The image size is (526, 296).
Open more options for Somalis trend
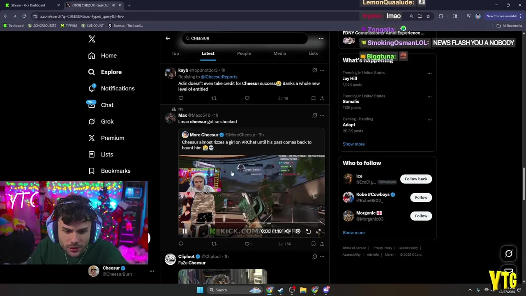point(429,97)
